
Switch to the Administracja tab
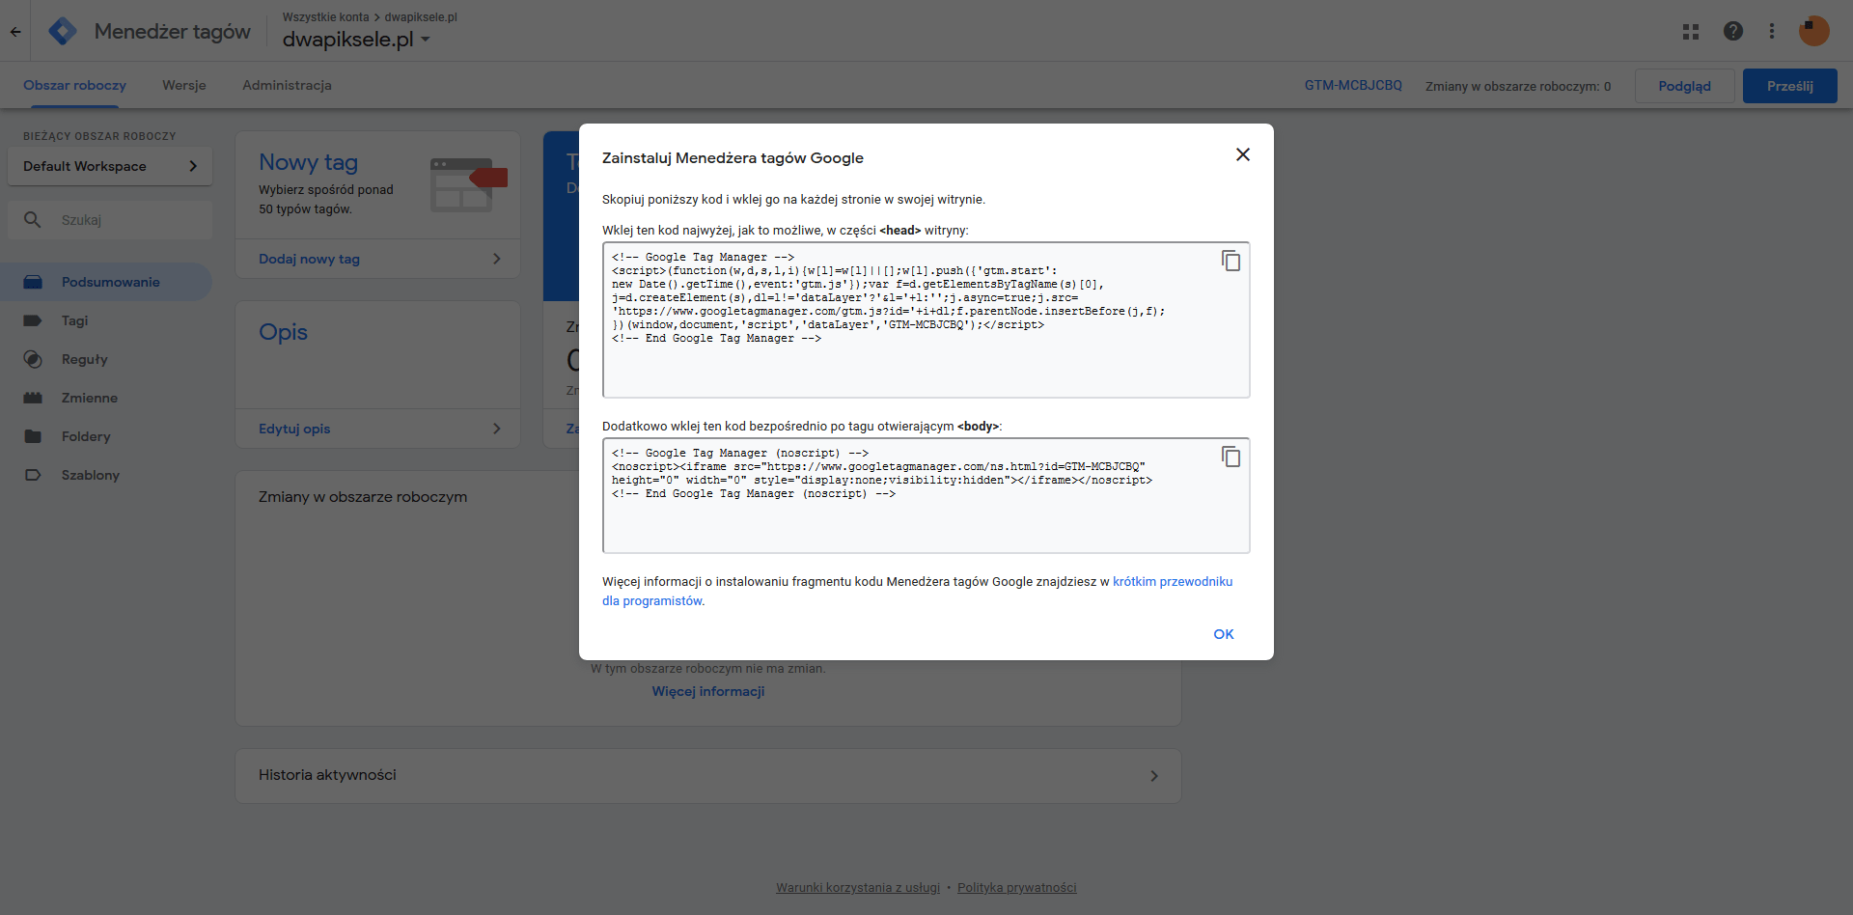coord(287,85)
